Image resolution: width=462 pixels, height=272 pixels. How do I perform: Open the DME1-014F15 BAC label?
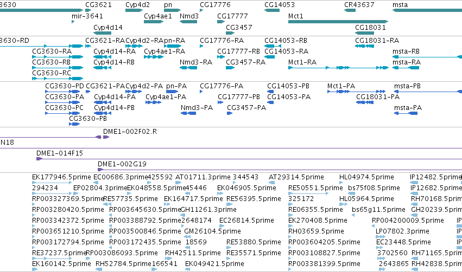60,153
